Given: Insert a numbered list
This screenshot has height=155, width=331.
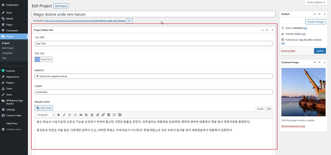Looking at the screenshot, I should (x=75, y=115).
